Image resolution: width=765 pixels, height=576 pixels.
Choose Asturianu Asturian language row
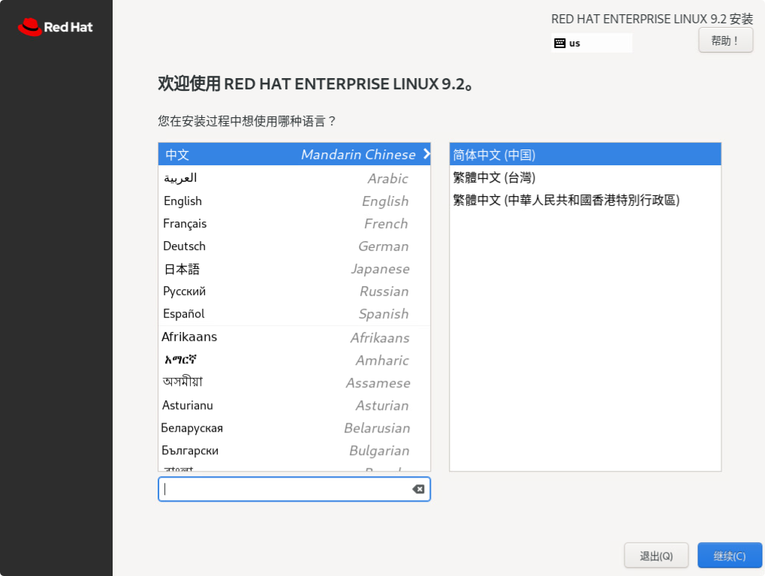[x=294, y=406]
